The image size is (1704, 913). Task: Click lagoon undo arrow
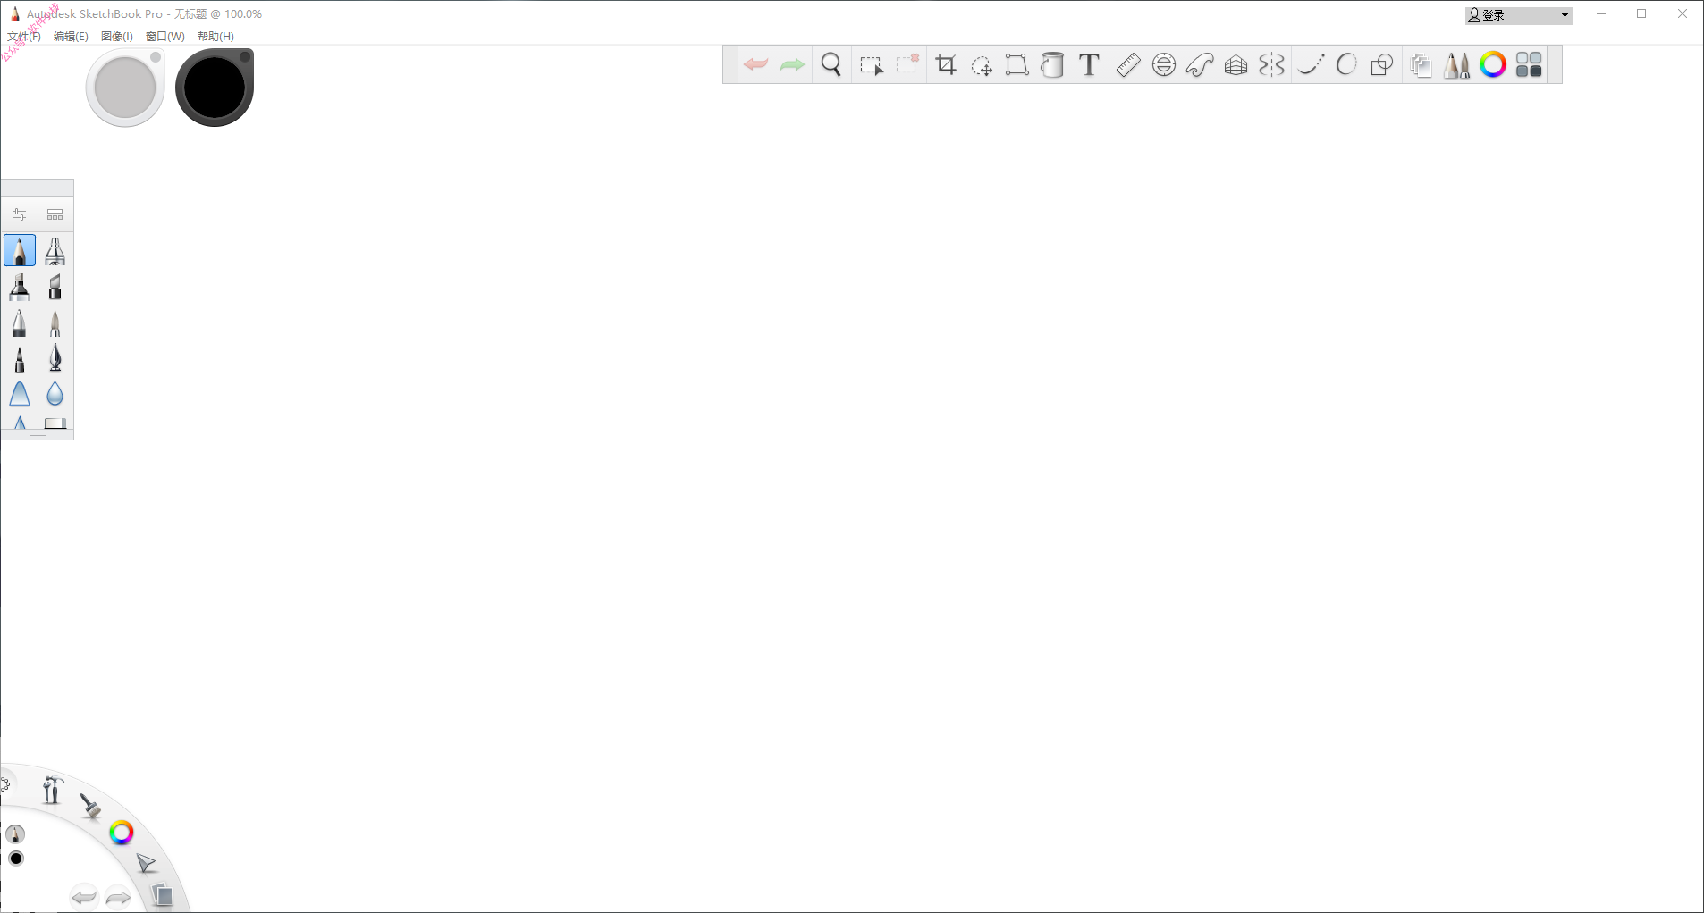tap(84, 897)
